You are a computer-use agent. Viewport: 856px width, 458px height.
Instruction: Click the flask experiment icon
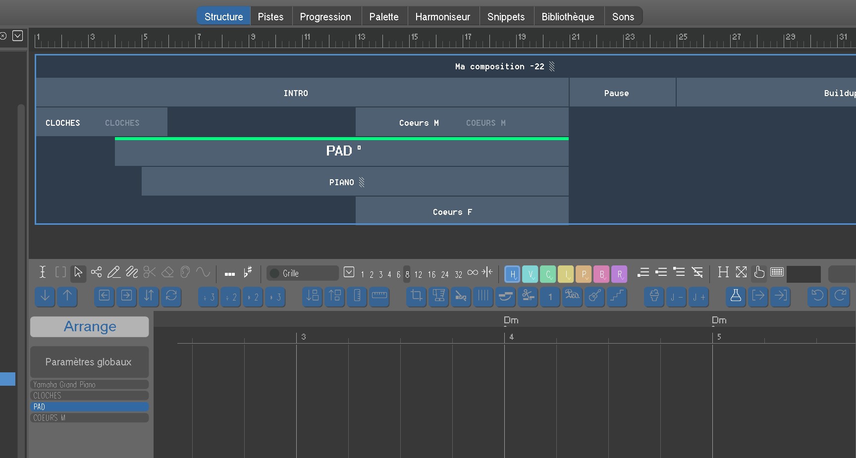[736, 296]
